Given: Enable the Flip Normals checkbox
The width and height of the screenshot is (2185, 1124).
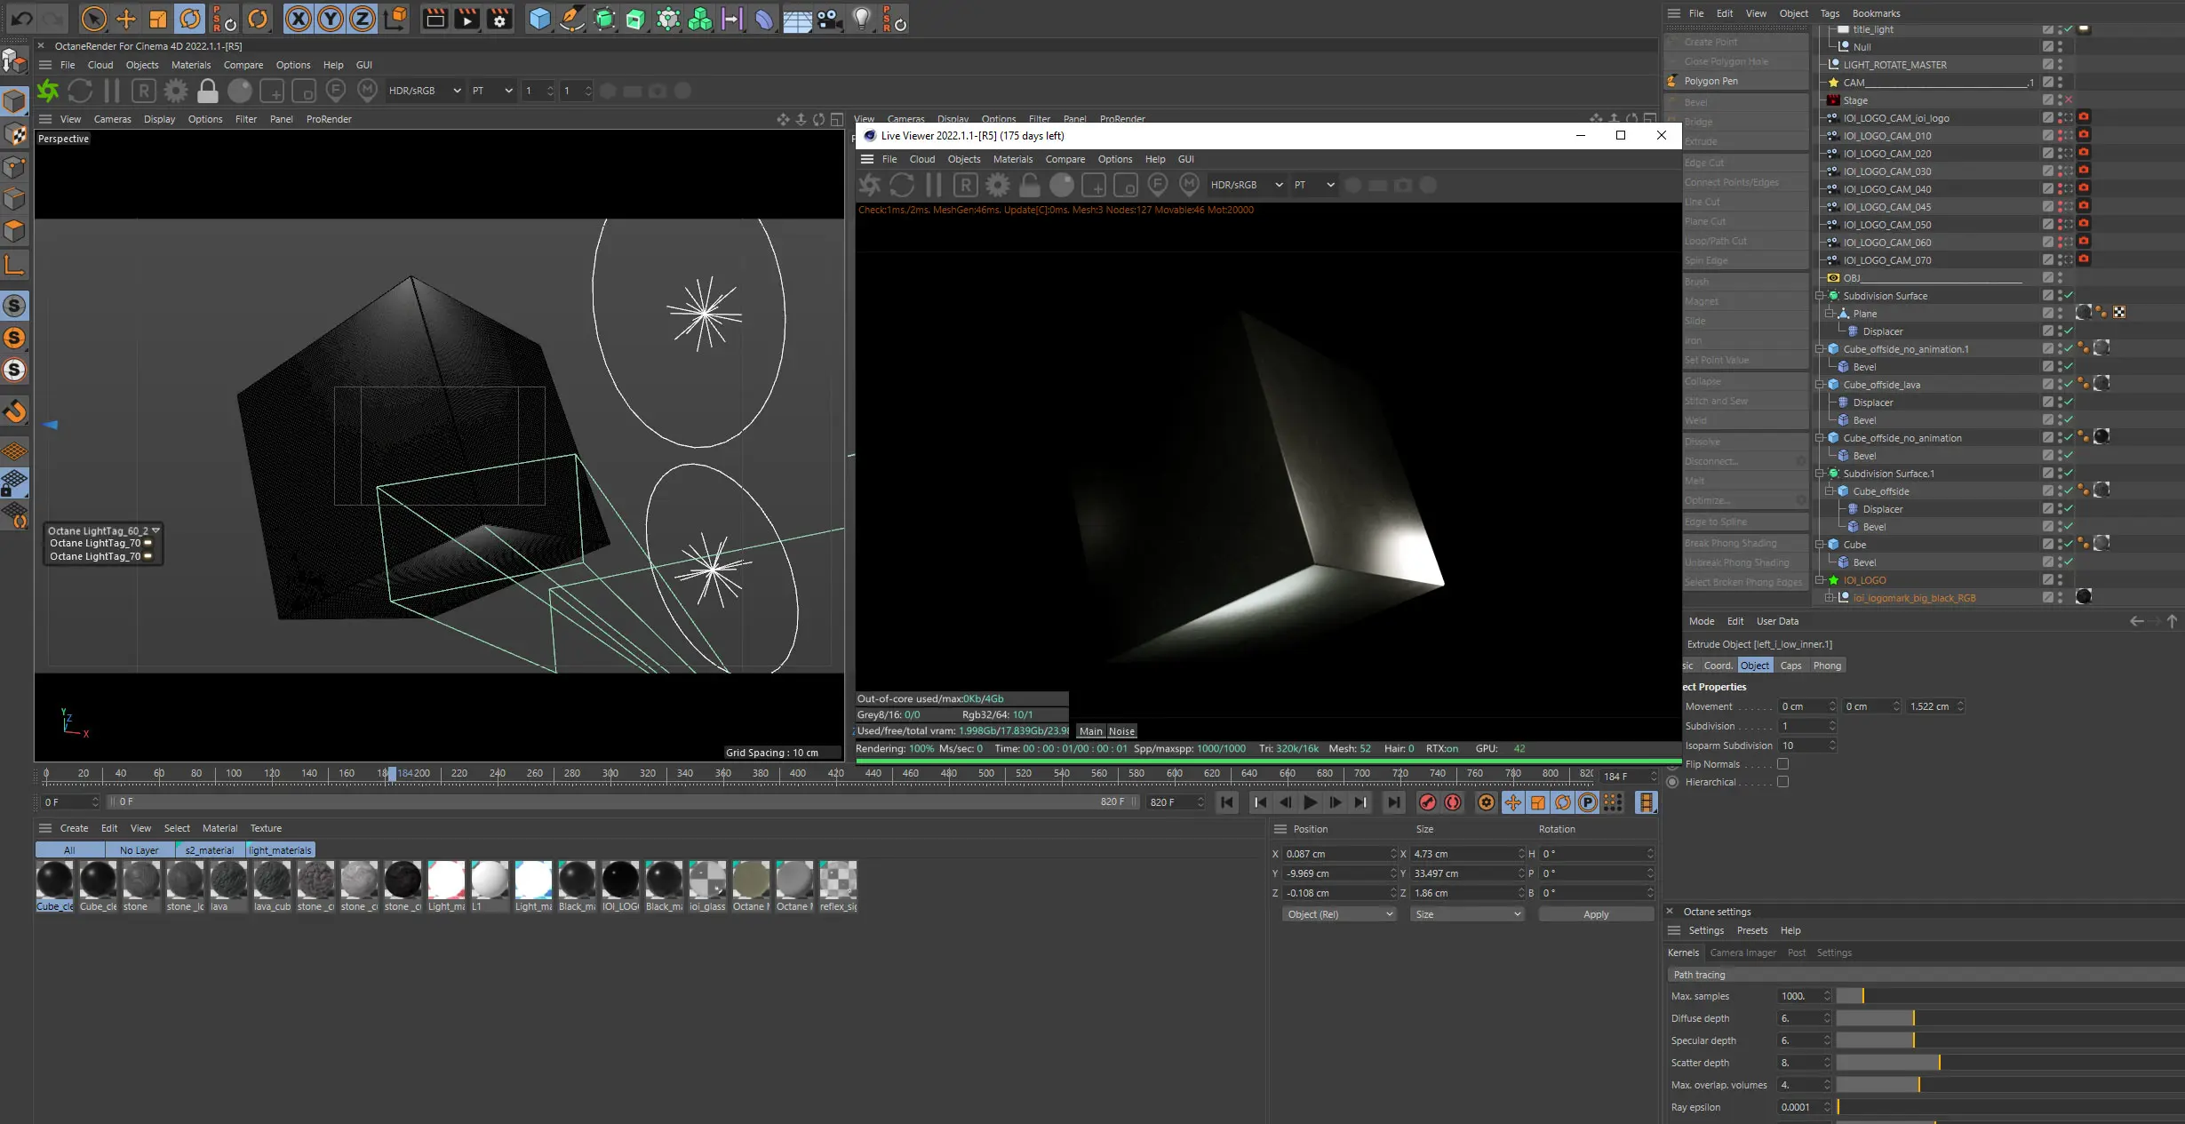Looking at the screenshot, I should tap(1782, 764).
